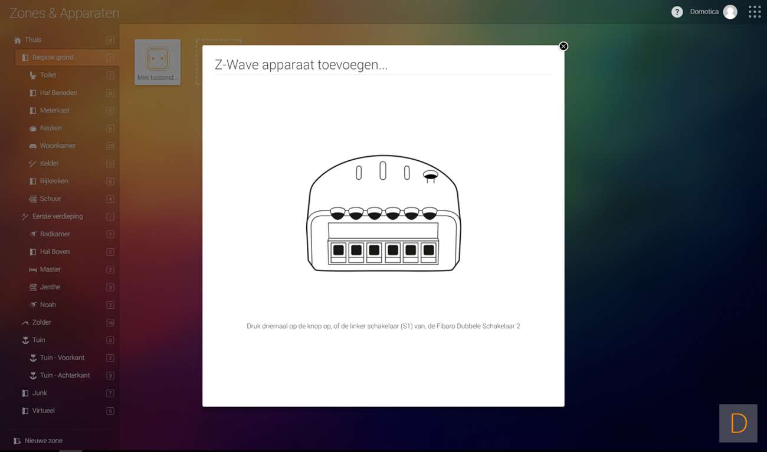
Task: Select the Badkamer zone icon
Action: tap(33, 235)
